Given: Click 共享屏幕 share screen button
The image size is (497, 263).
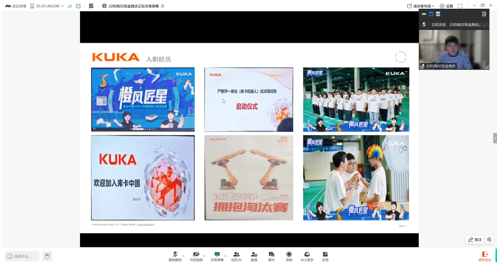Looking at the screenshot, I should [217, 257].
